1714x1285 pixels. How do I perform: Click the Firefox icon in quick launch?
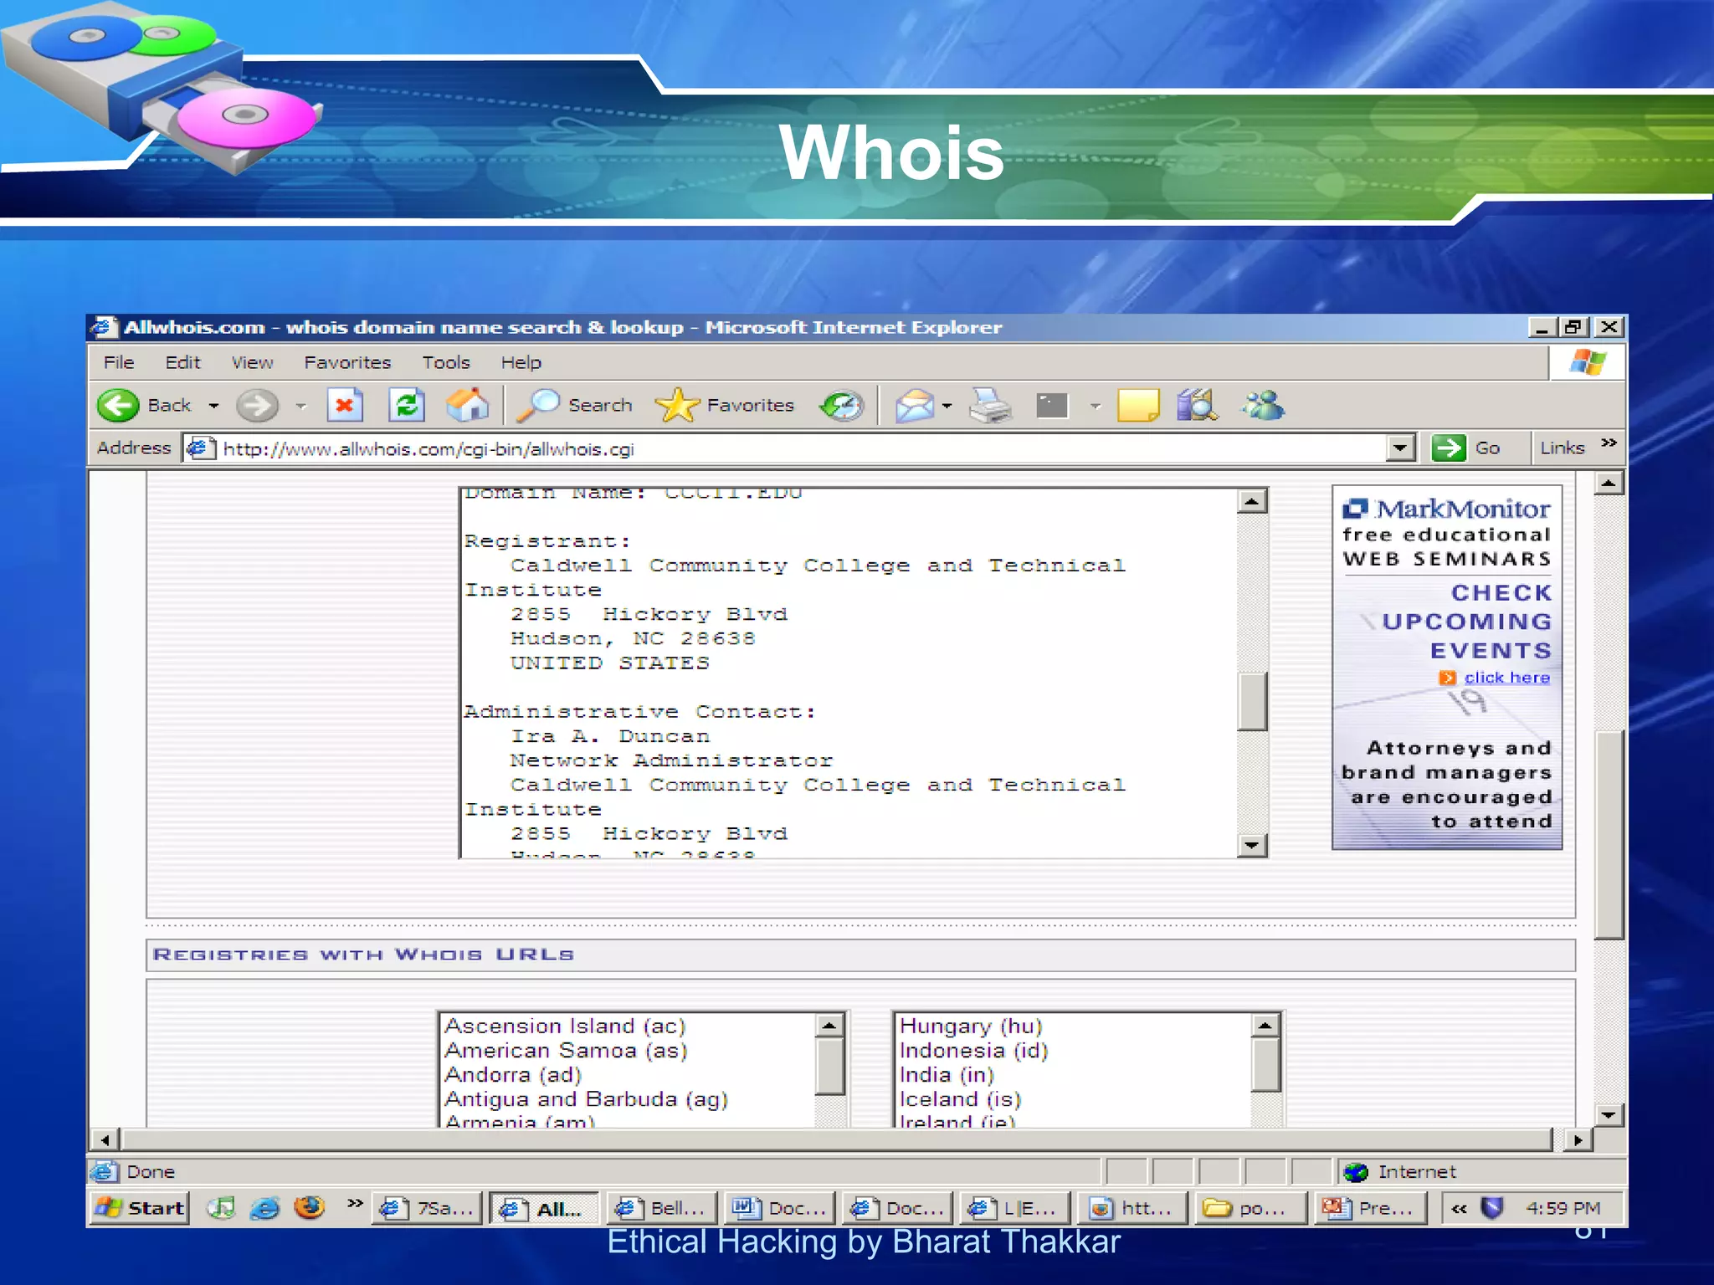click(x=310, y=1208)
